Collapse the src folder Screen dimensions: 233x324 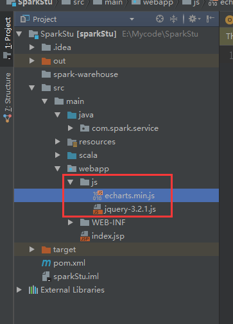[x=32, y=88]
